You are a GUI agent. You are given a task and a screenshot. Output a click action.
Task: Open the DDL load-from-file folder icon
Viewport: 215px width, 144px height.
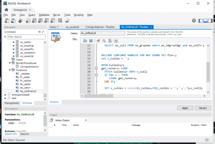85,41
